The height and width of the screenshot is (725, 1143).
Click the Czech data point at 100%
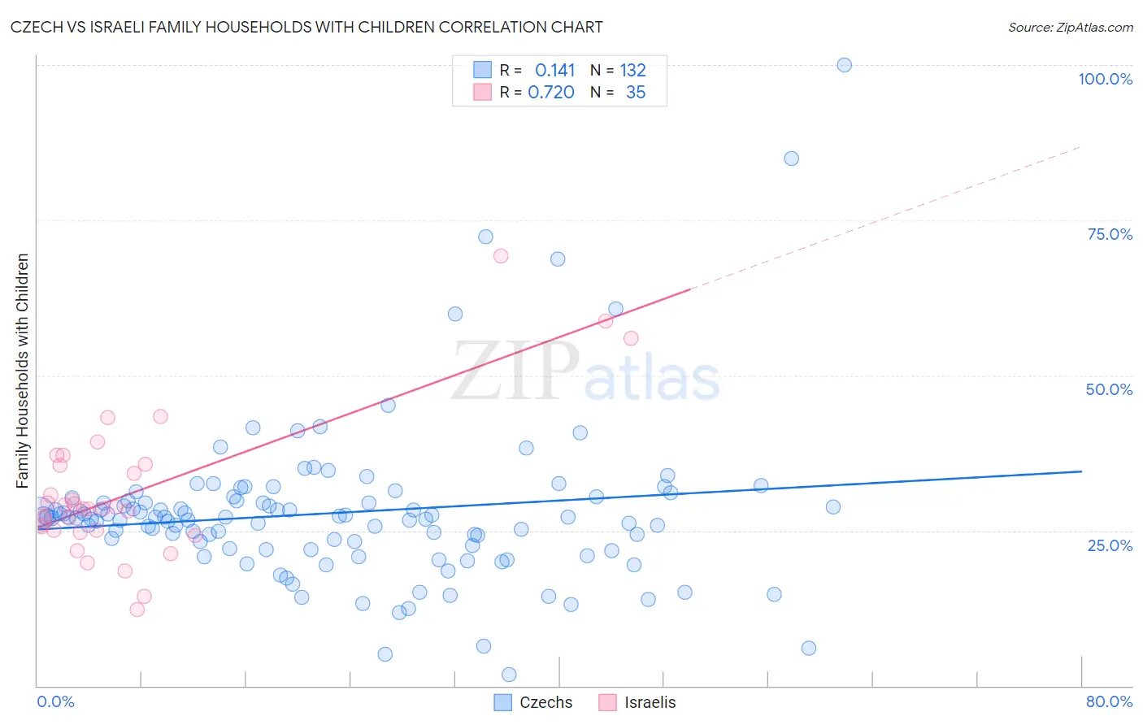[844, 65]
